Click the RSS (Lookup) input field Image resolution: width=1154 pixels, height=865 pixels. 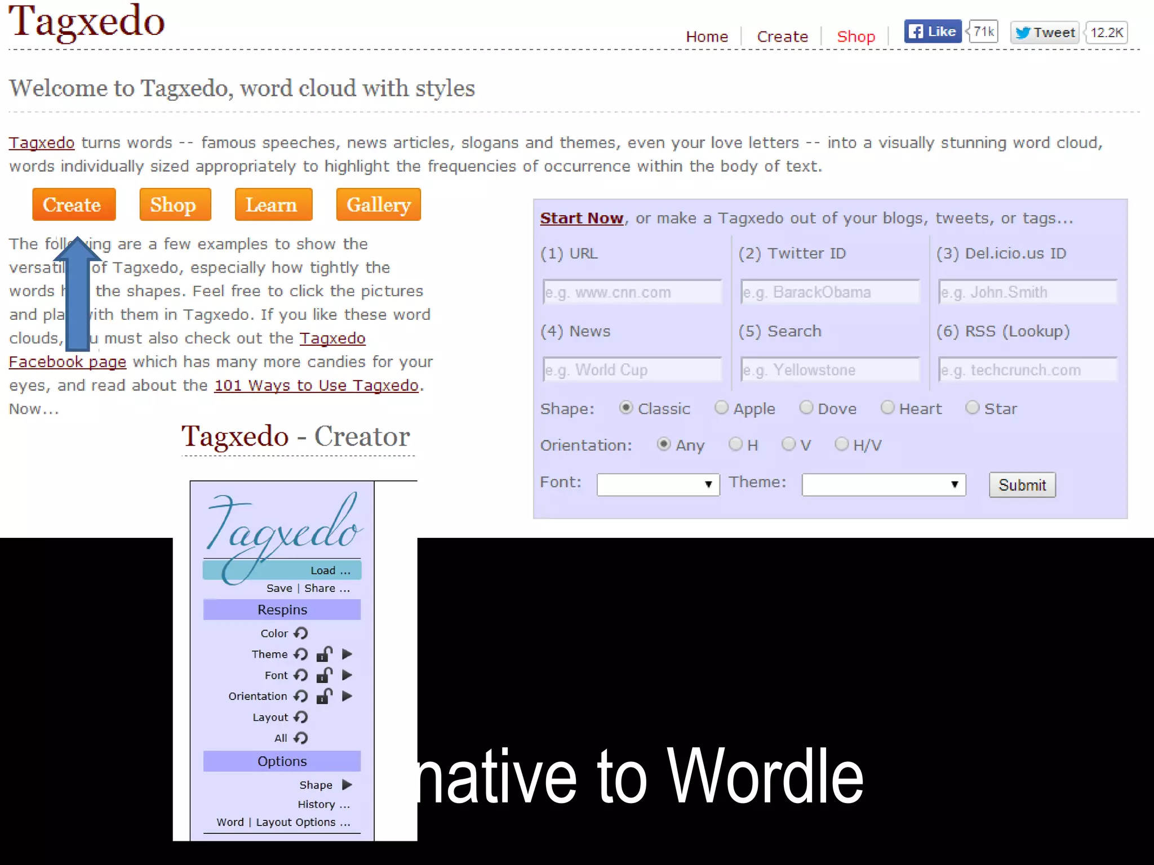1028,369
